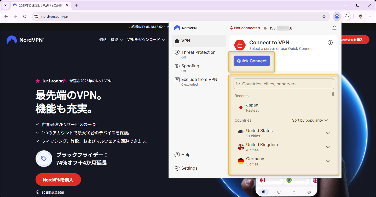Click the Countries, cities, or servers search field

tap(284, 84)
